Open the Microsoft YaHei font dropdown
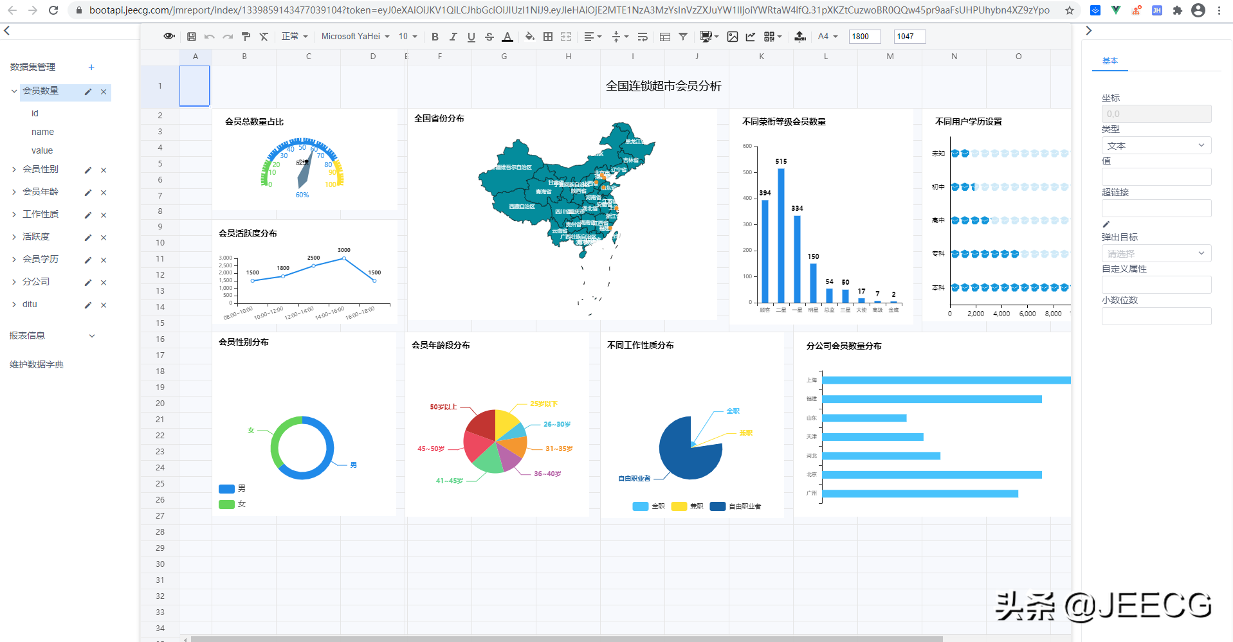 tap(355, 37)
